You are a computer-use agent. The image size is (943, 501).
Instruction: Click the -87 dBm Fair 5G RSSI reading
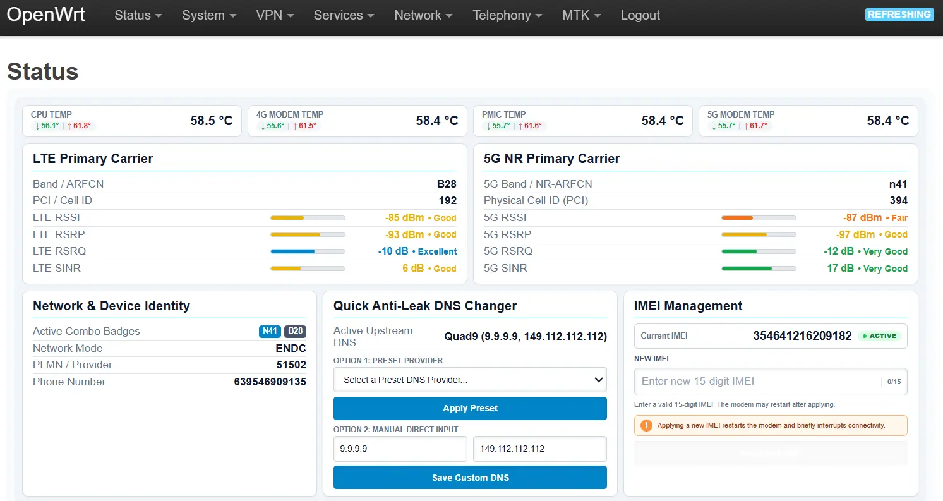coord(875,217)
